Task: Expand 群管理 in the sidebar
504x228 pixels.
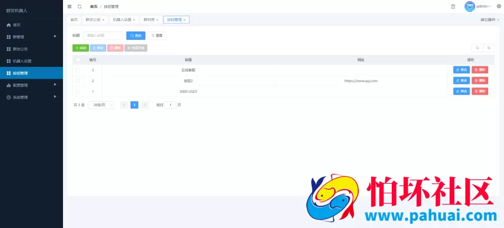Action: pyautogui.click(x=31, y=37)
